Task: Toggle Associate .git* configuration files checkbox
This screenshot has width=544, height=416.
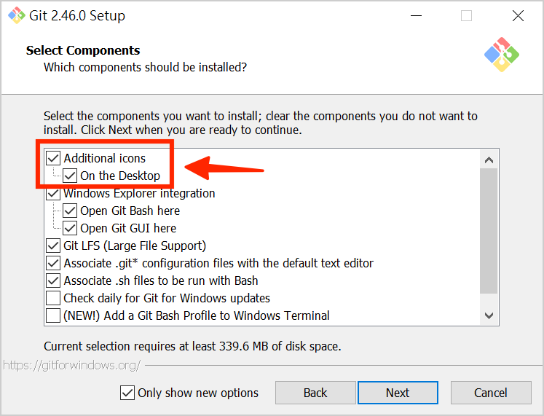Action: click(53, 263)
